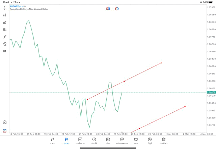Open chart search magnifier icon
Image resolution: width=216 pixels, height=150 pixels.
coord(5,122)
